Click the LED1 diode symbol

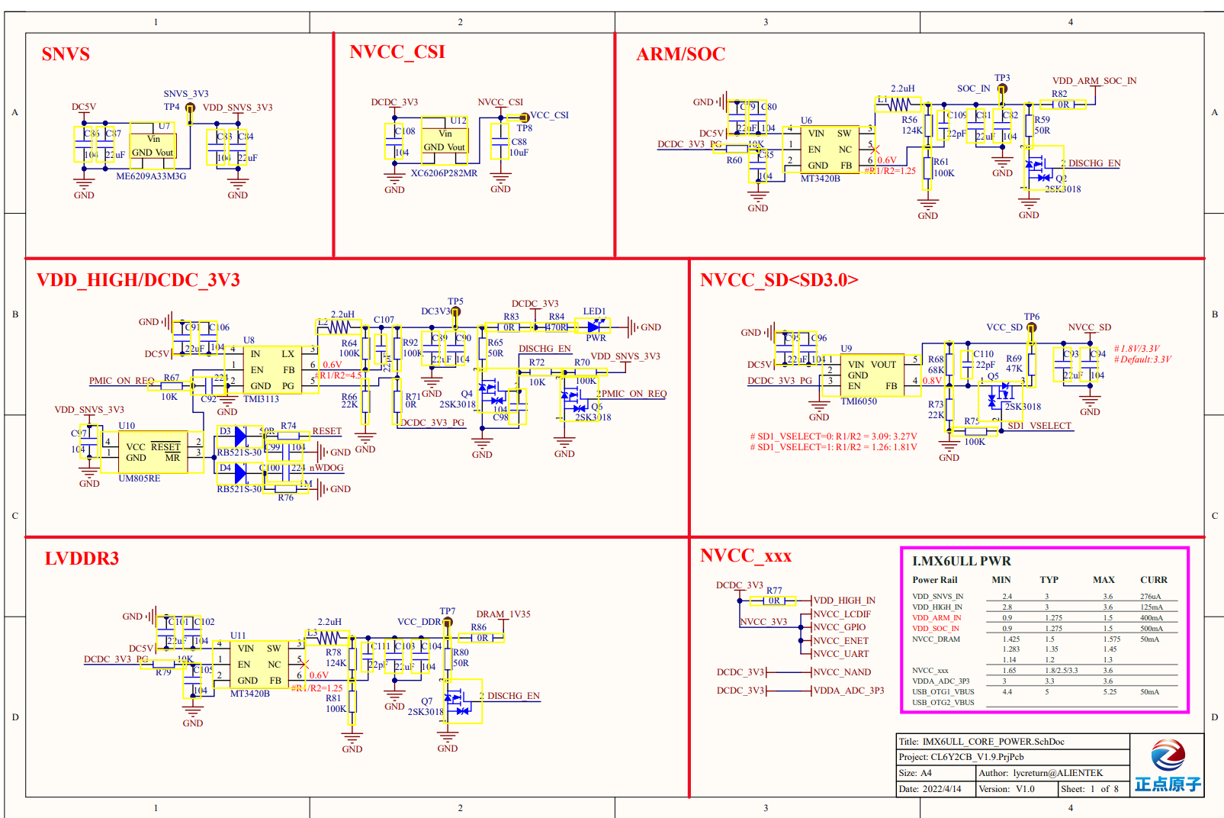click(x=594, y=327)
